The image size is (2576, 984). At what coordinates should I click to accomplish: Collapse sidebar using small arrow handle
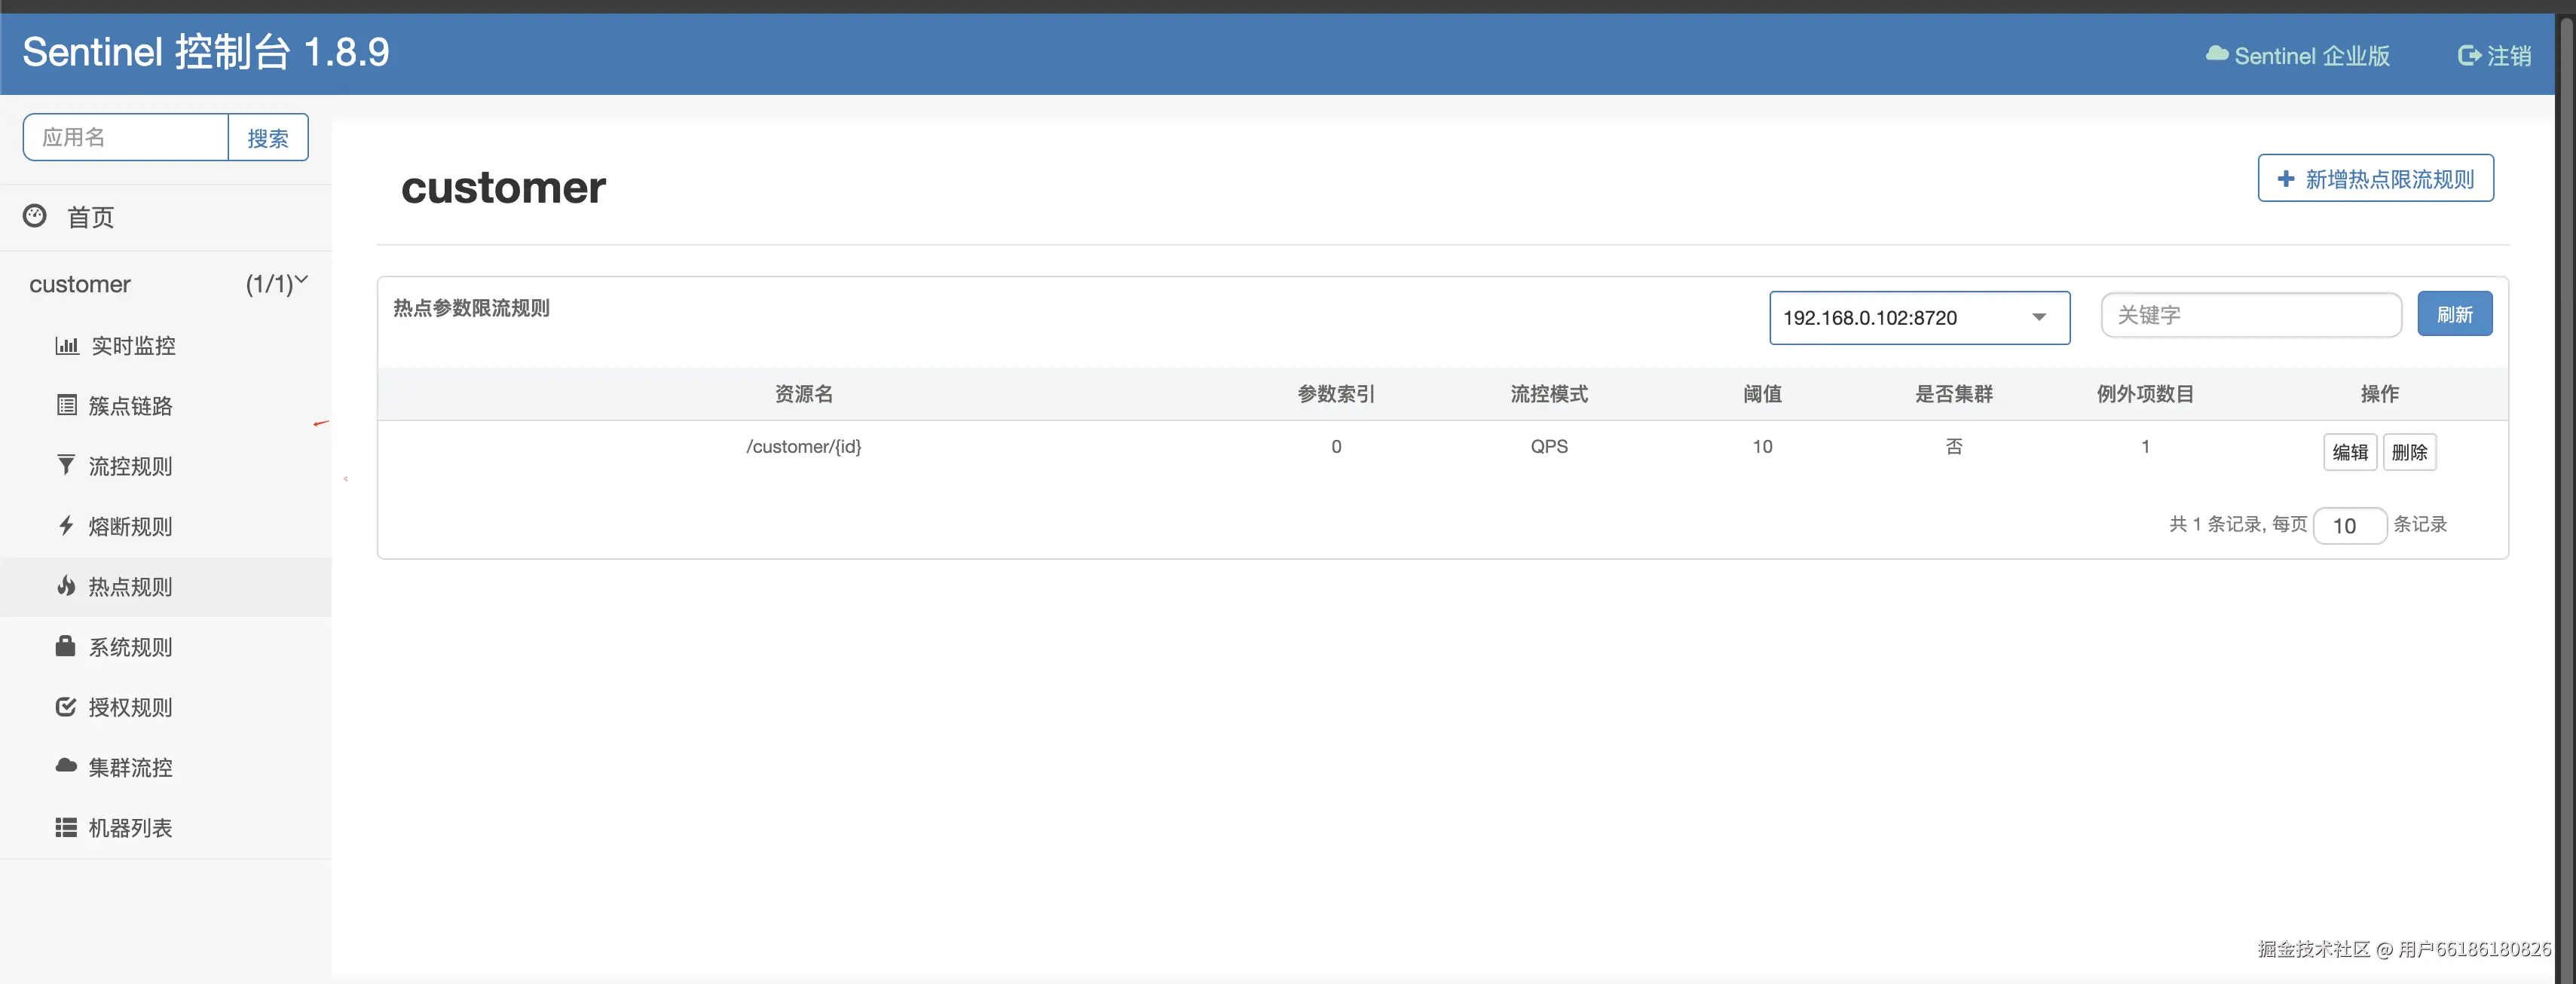(346, 479)
